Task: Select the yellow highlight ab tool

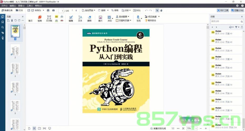Action: pos(56,17)
